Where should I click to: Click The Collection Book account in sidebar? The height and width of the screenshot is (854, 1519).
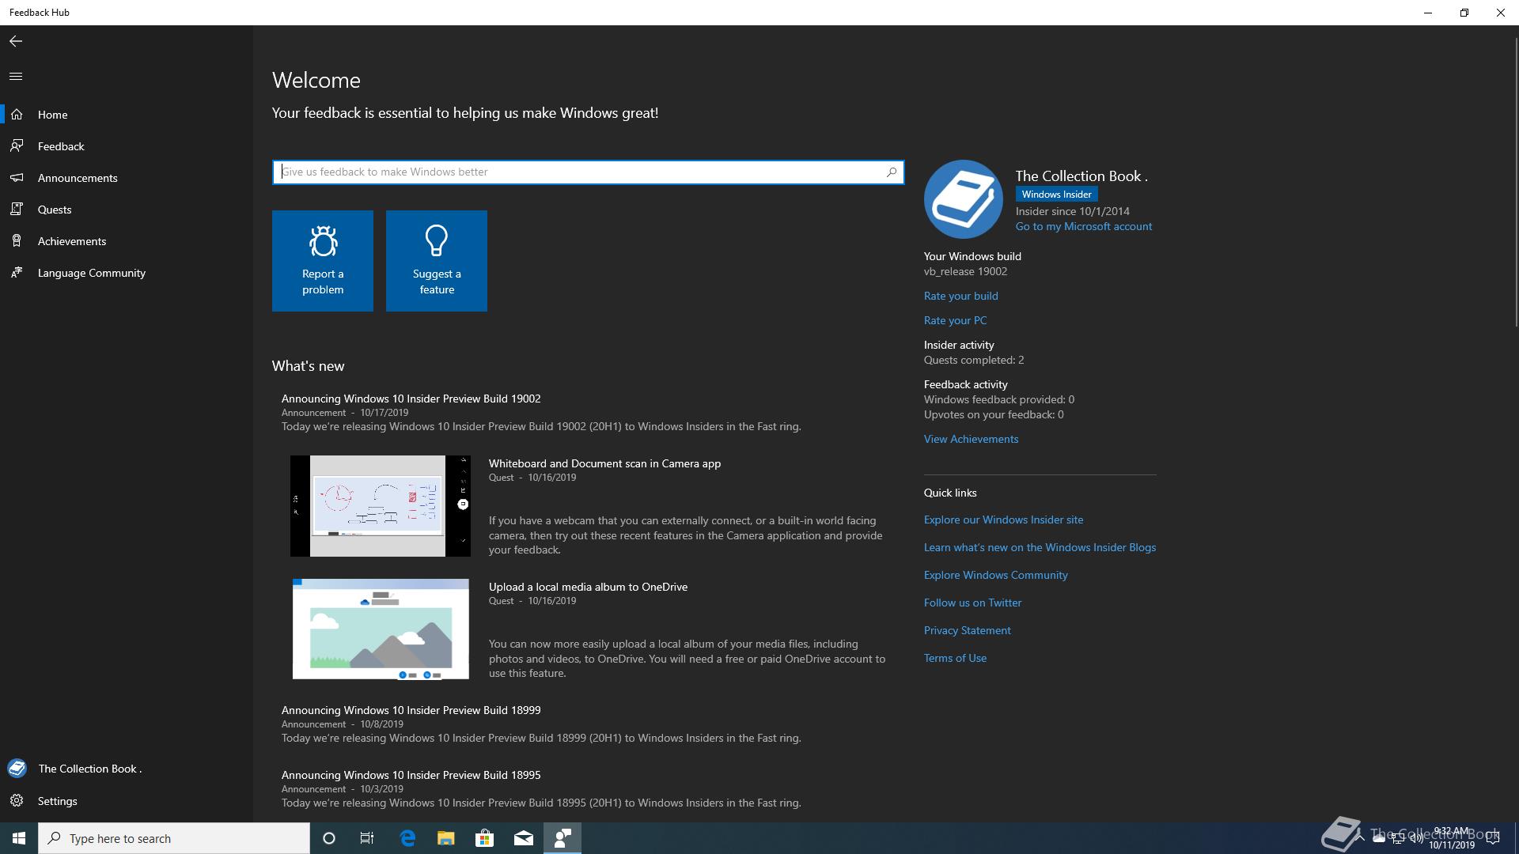(x=127, y=769)
